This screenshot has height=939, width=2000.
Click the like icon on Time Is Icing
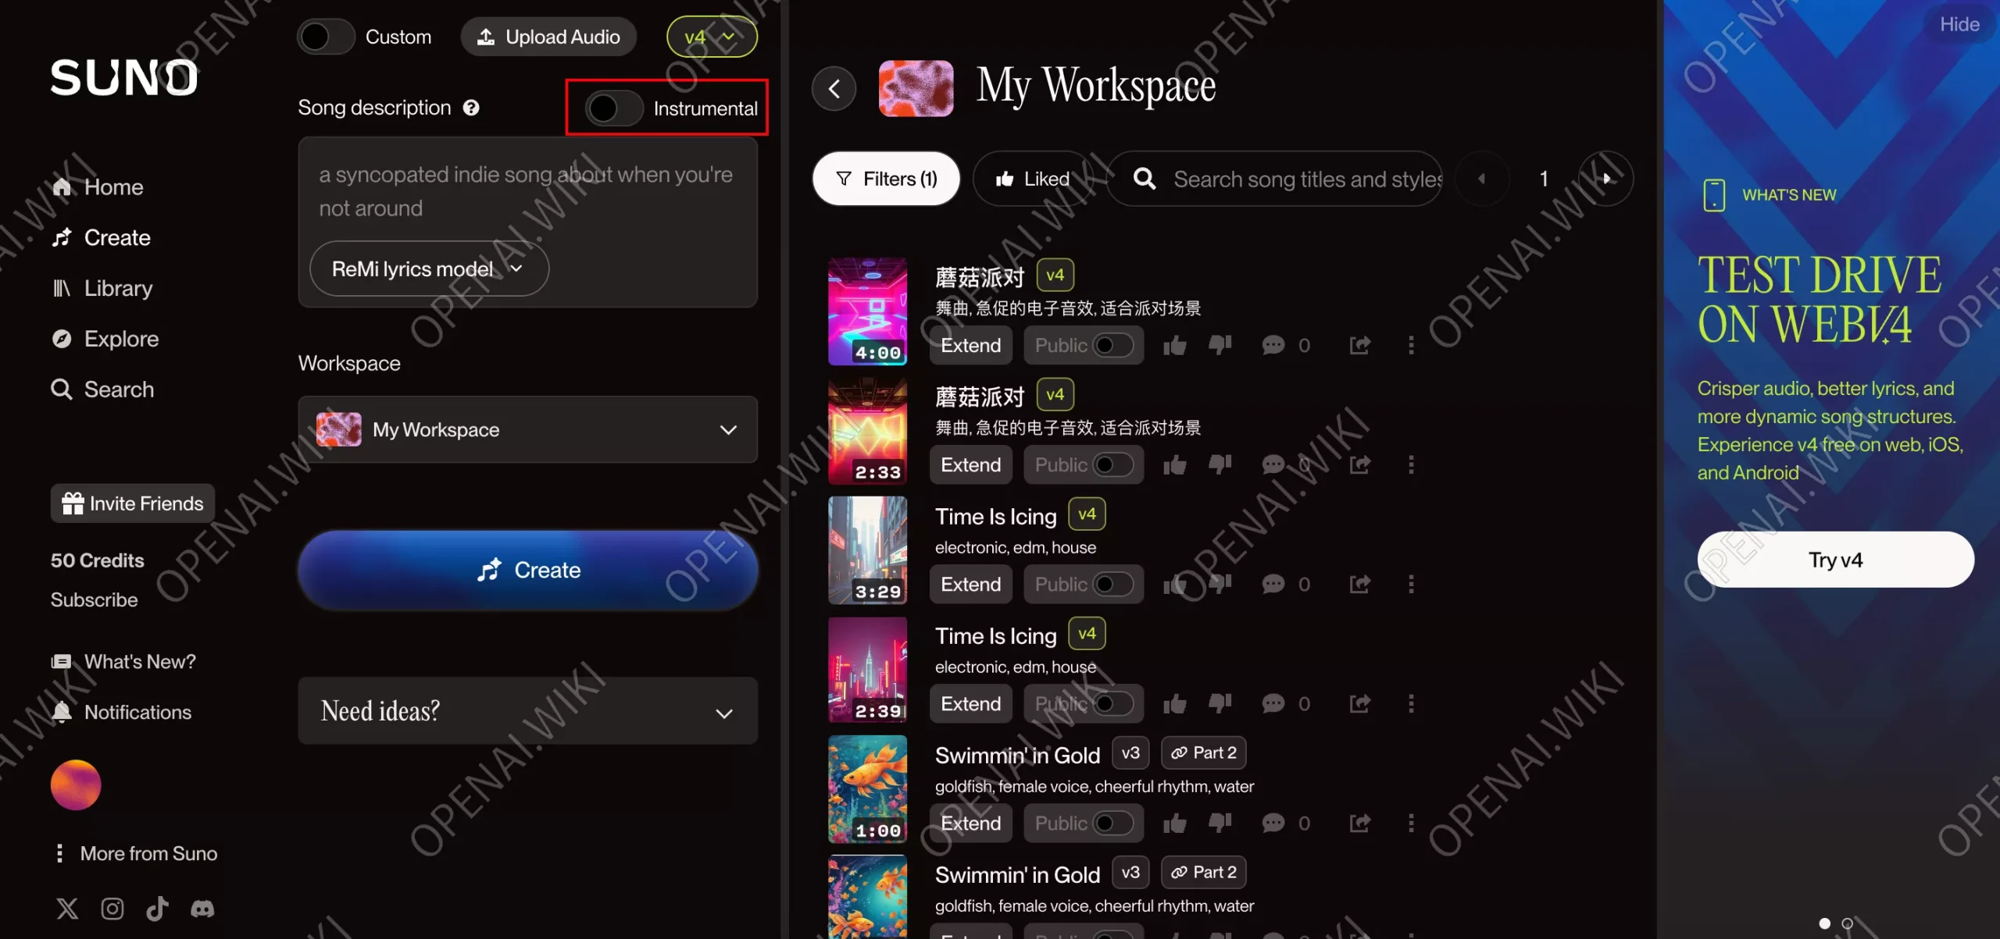[1173, 584]
